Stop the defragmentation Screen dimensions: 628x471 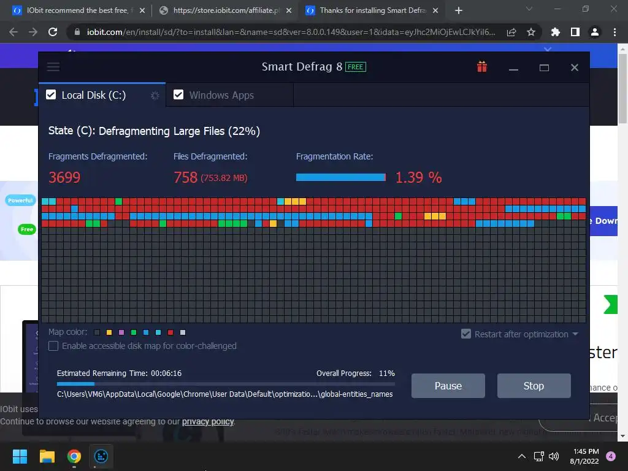tap(534, 386)
